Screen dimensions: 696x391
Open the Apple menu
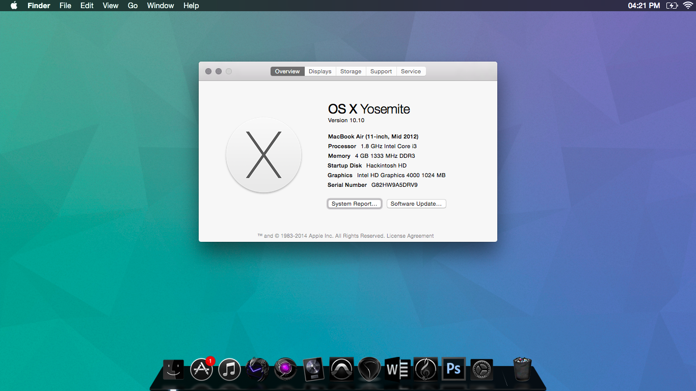pos(14,6)
